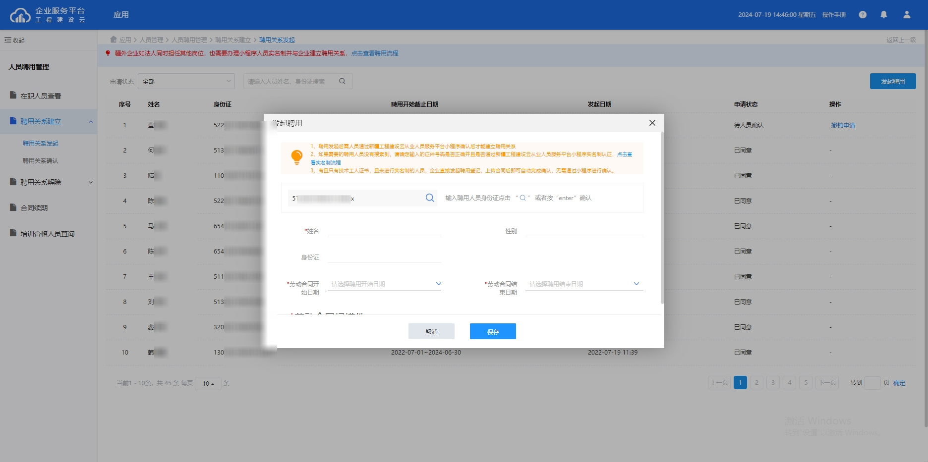This screenshot has width=928, height=462.
Task: Expand the 聘用关系解除 sidebar menu
Action: tap(49, 182)
